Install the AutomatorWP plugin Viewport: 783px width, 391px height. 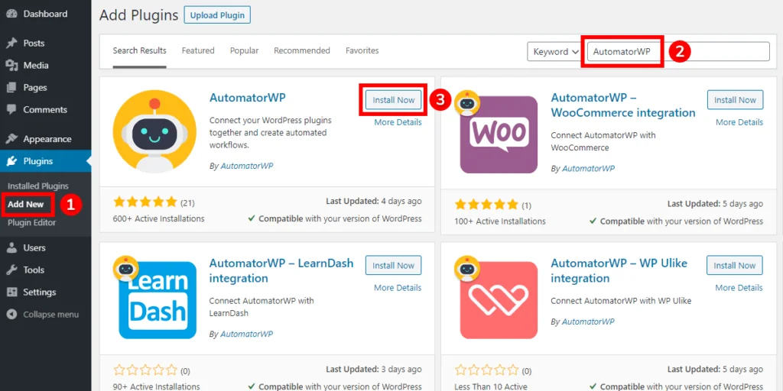tap(393, 100)
